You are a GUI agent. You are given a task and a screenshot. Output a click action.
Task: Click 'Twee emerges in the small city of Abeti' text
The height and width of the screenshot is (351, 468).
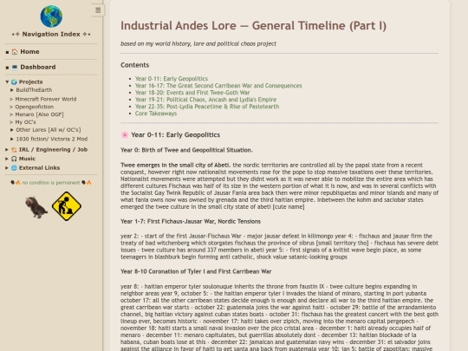click(x=175, y=165)
